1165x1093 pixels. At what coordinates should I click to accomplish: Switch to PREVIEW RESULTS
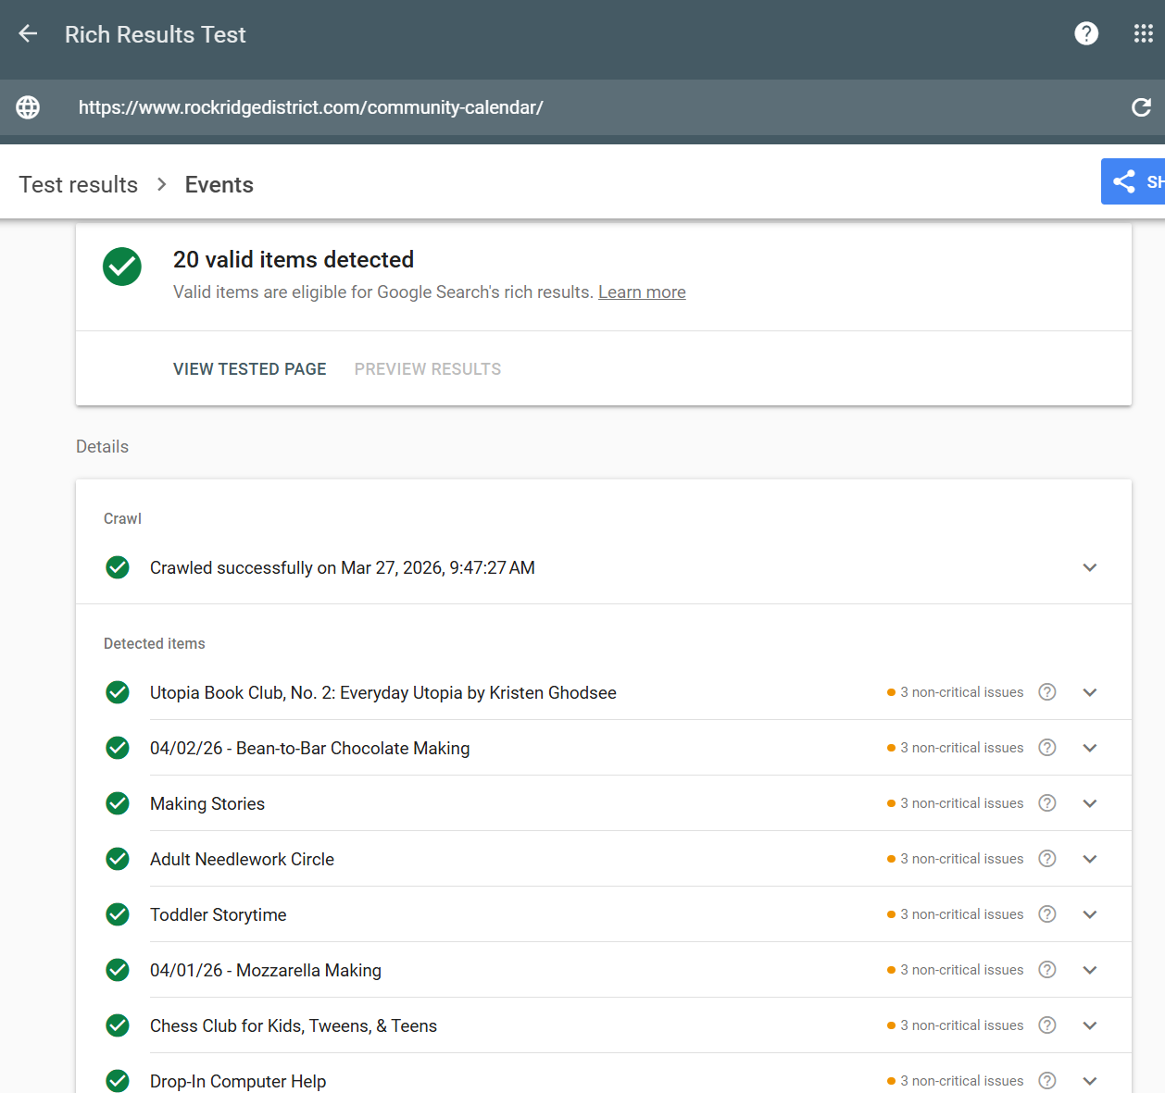[x=427, y=368]
